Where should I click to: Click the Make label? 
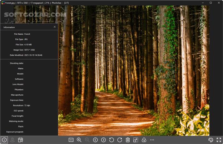coord(21,69)
